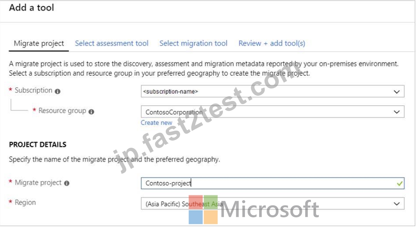Click the Subscription field label
The height and width of the screenshot is (227, 417).
pyautogui.click(x=33, y=90)
